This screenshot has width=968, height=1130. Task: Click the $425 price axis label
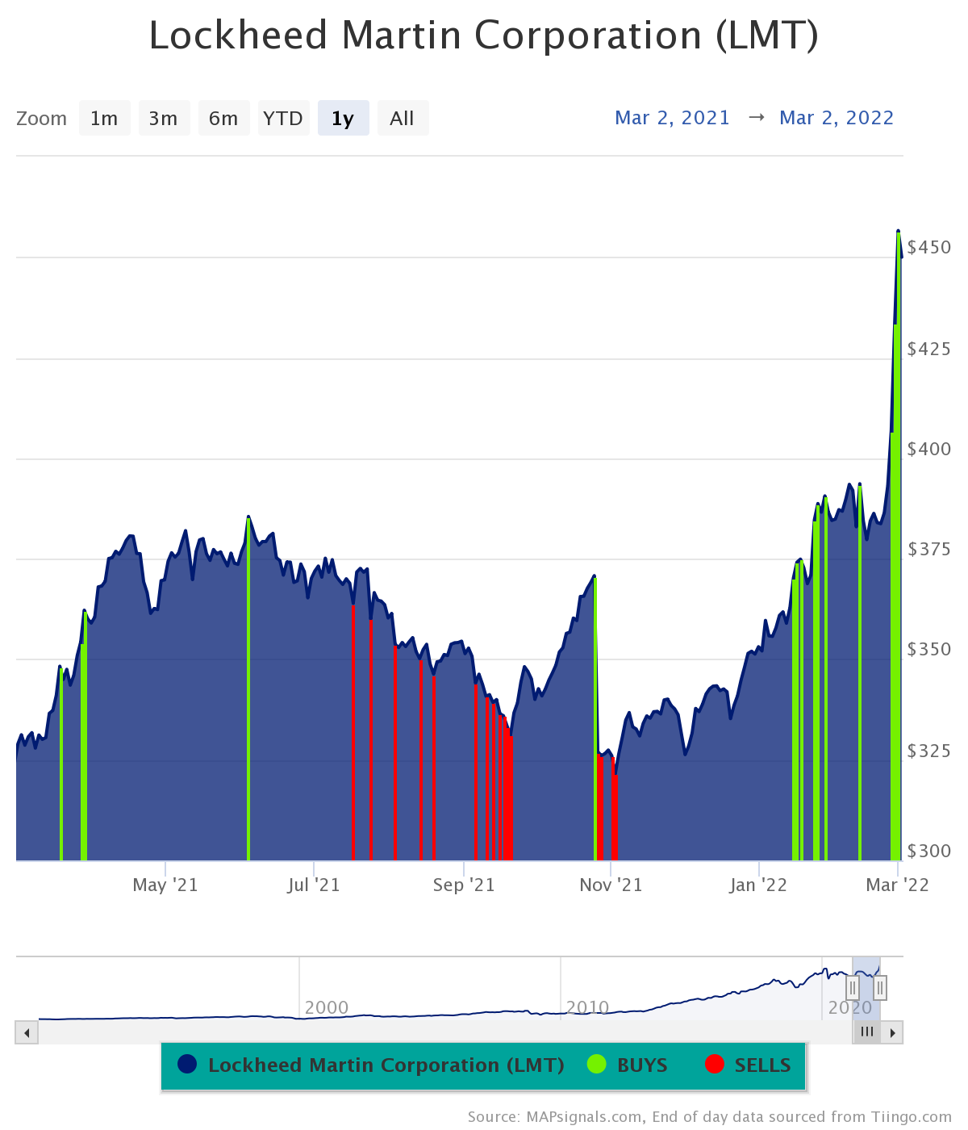[x=929, y=349]
